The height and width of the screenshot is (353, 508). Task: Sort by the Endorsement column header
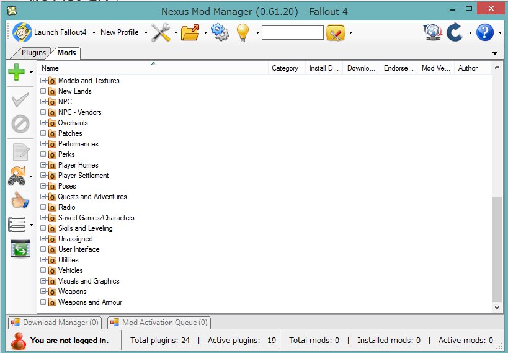pos(398,68)
